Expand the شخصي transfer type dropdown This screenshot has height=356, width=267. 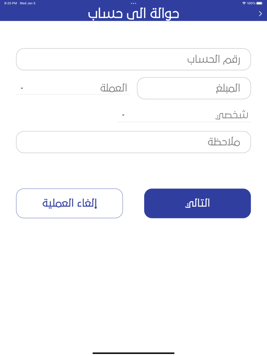tap(183, 114)
